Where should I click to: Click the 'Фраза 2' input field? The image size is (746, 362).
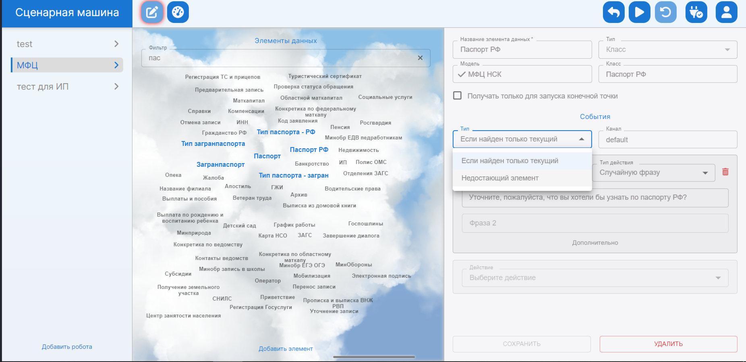click(595, 223)
